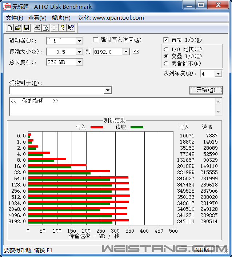Start the benchmark with 开始(S) button
Viewport: 232px width, 257px height.
pos(206,90)
